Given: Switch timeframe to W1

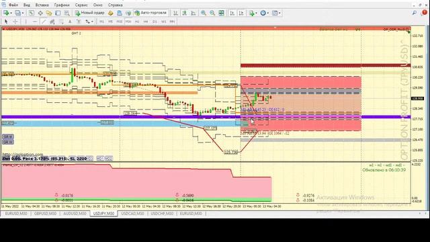Looking at the screenshot, I should [163, 22].
